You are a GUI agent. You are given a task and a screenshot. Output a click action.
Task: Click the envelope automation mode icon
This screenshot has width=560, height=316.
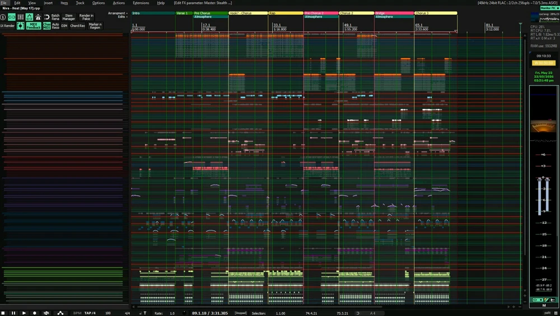pos(60,313)
